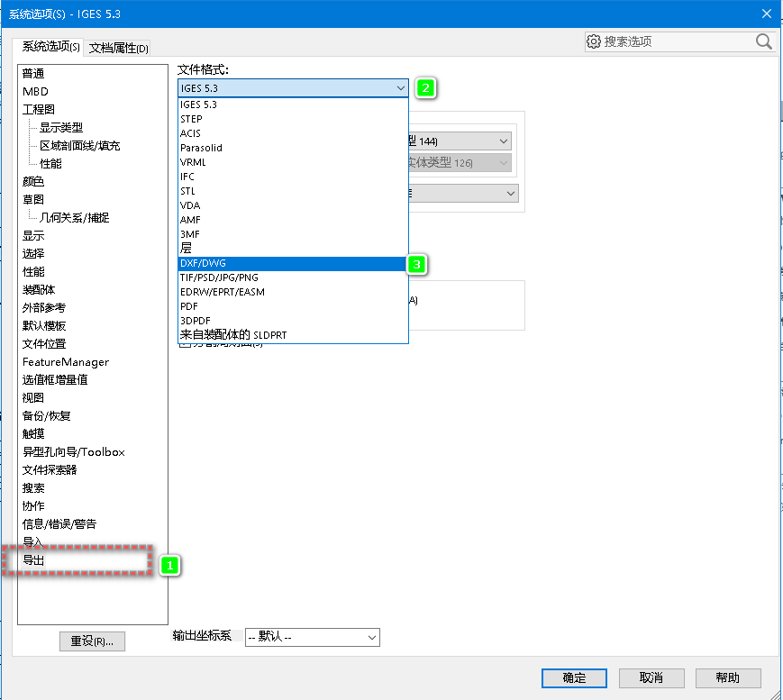783x700 pixels.
Task: Select 默认模板 in the options tree
Action: tap(44, 326)
